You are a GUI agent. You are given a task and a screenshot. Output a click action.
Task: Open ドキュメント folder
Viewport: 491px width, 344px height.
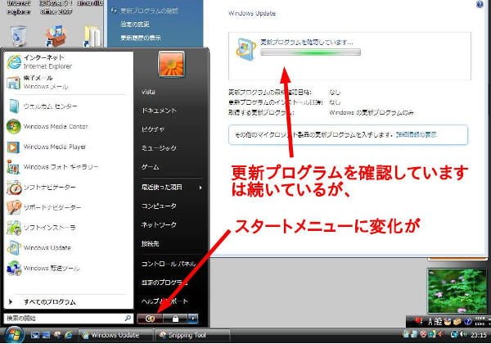(x=159, y=110)
